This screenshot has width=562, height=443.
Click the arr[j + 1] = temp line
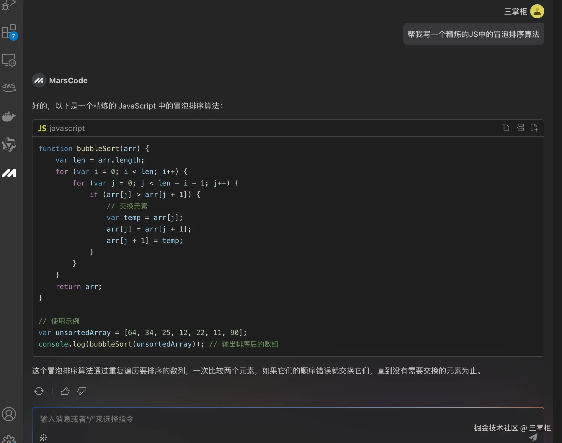click(145, 240)
